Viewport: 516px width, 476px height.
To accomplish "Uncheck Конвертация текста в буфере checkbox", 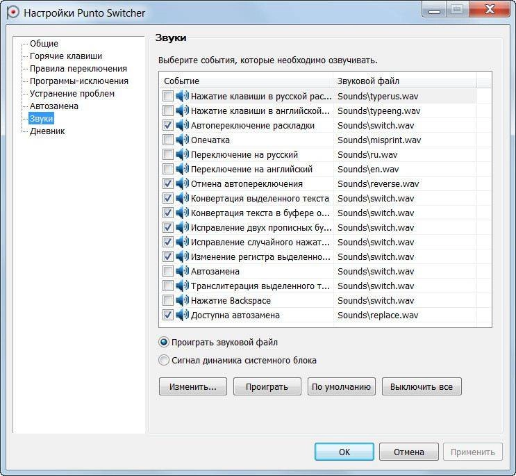I will (x=168, y=213).
